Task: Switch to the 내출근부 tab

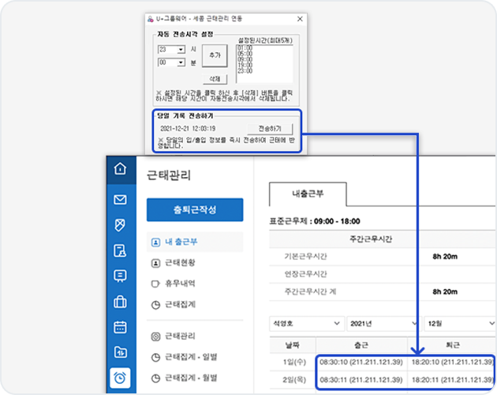Action: click(308, 194)
